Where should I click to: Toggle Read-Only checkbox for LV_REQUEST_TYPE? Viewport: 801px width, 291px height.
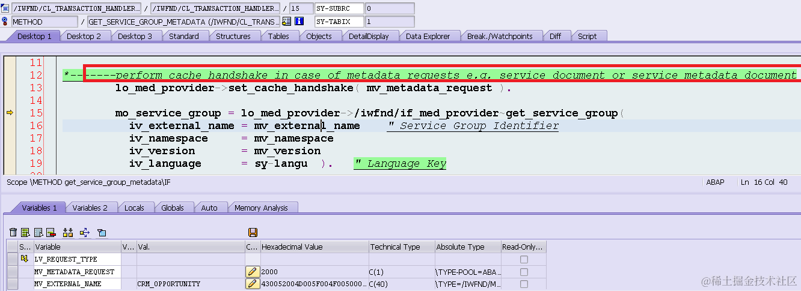(x=524, y=259)
